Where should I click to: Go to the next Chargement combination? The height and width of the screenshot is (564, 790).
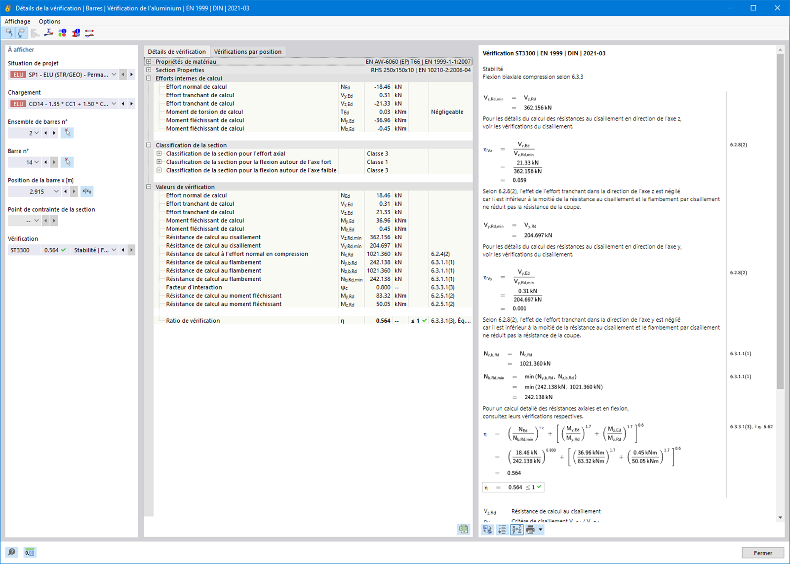pyautogui.click(x=131, y=104)
